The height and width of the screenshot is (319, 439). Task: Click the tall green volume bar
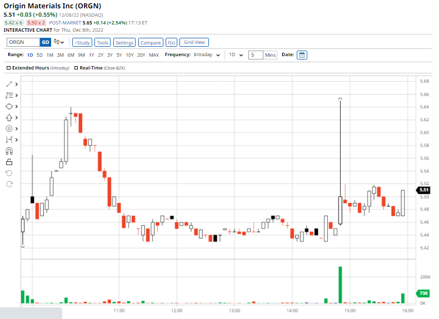(340, 285)
